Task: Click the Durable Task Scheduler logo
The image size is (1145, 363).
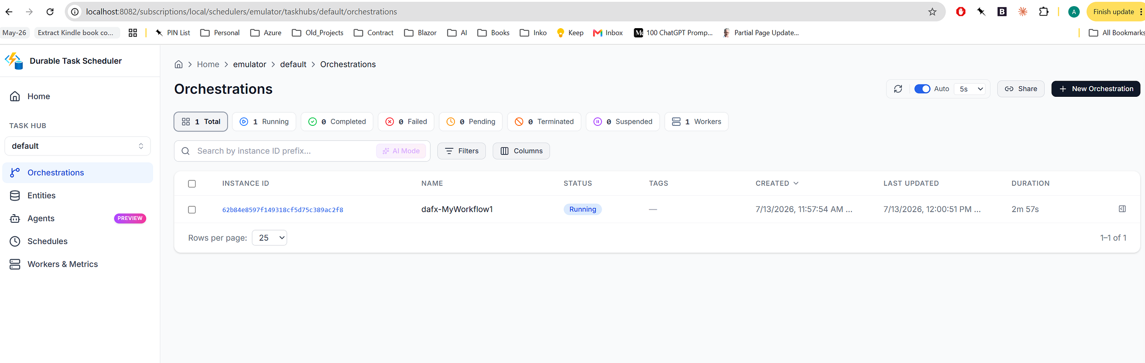Action: [14, 61]
